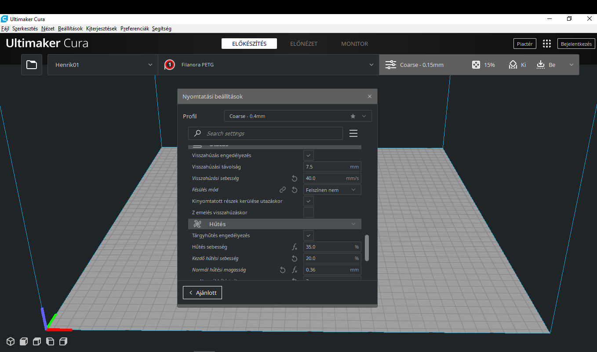Open the Nézet menu
Image resolution: width=597 pixels, height=352 pixels.
click(x=48, y=29)
